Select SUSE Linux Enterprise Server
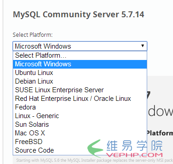Image resolution: width=173 pixels, height=164 pixels. click(80, 90)
